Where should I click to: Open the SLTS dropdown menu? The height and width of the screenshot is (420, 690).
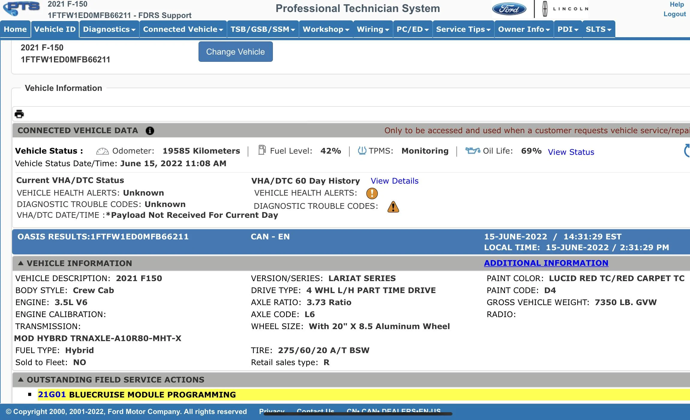click(x=599, y=29)
